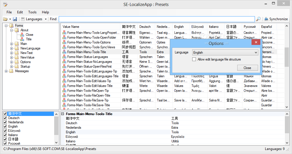Click the About folder icon in tree
Screen dimensions: 292x154
pyautogui.click(x=17, y=30)
